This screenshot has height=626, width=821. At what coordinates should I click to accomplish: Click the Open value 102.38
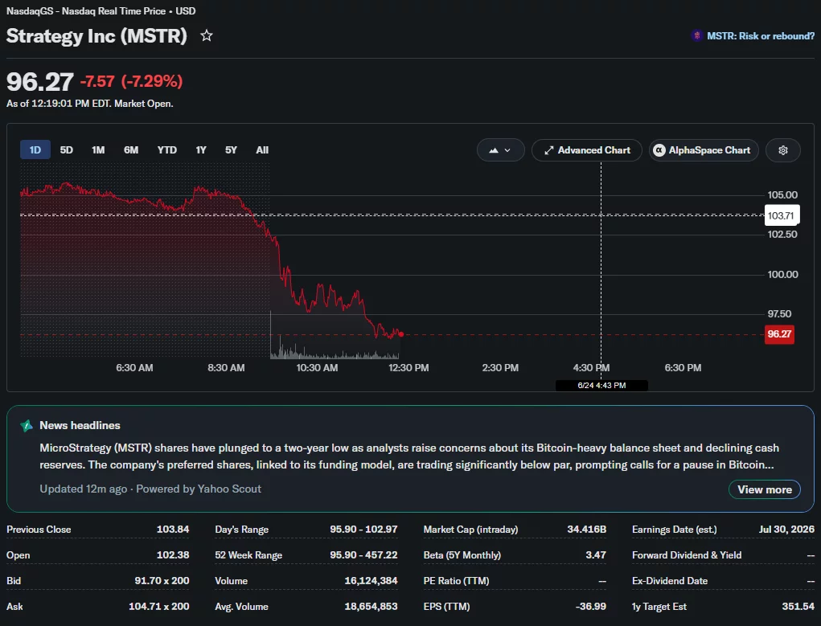coord(173,554)
